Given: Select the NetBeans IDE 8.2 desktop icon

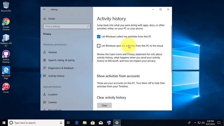Looking at the screenshot, I should click(6, 41).
